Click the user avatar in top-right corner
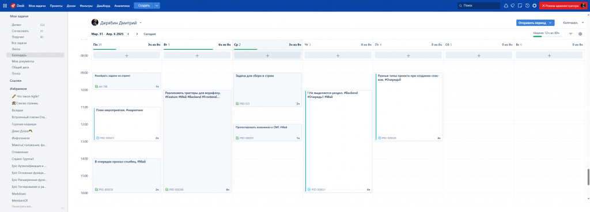 (x=583, y=6)
